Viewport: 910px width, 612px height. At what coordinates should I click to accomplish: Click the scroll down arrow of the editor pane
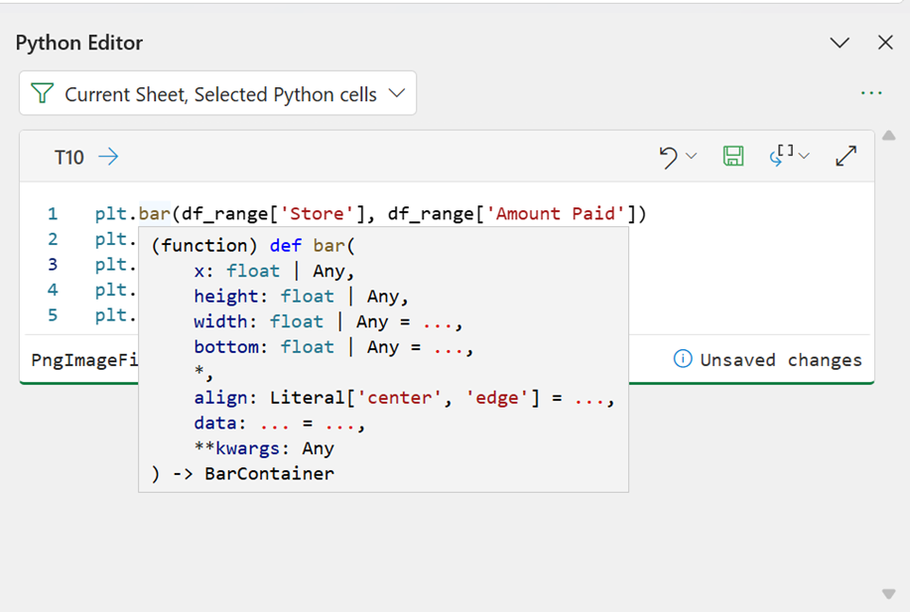point(889,593)
